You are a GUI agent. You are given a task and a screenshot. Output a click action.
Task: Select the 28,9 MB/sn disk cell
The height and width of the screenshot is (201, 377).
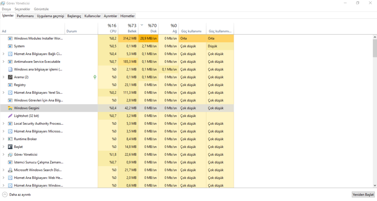point(148,39)
